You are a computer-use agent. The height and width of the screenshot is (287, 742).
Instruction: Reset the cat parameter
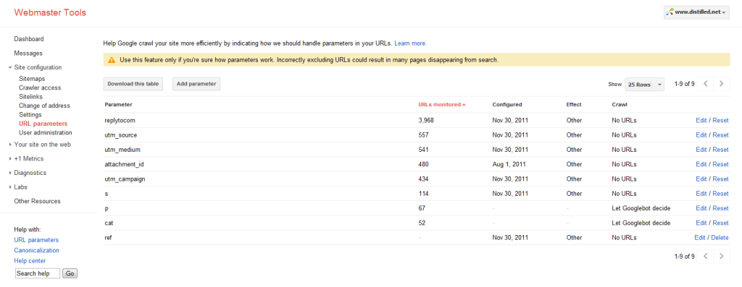point(720,223)
